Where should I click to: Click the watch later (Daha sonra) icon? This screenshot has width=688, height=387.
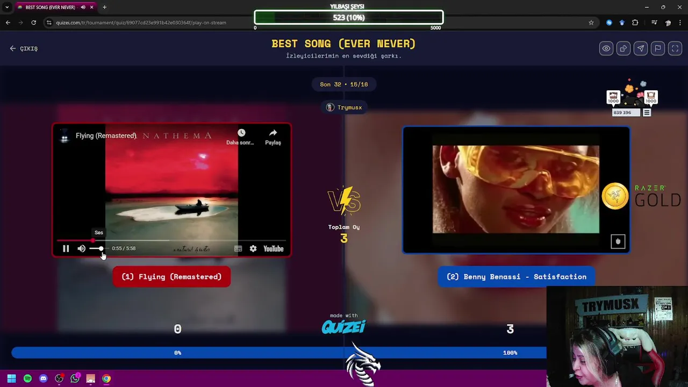[x=241, y=133]
